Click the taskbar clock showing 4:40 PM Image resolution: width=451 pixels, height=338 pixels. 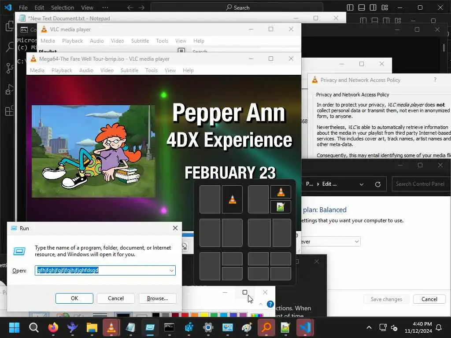pyautogui.click(x=418, y=327)
